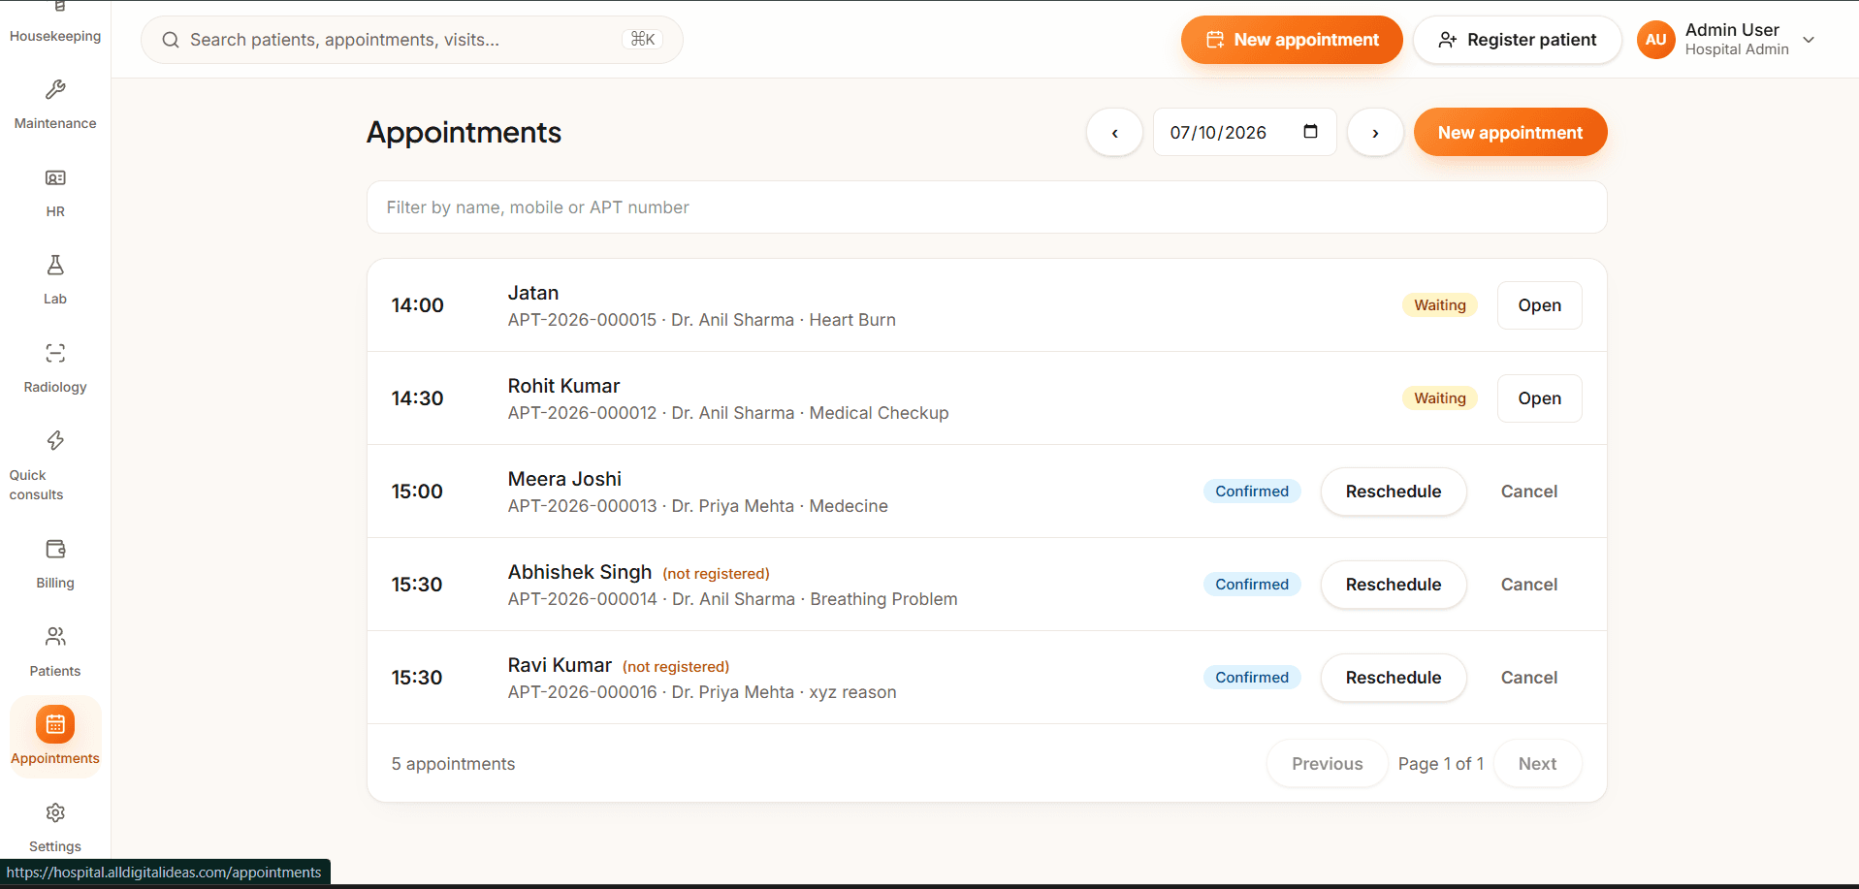Image resolution: width=1859 pixels, height=889 pixels.
Task: Click the "5 appointments" count text
Action: click(x=453, y=764)
